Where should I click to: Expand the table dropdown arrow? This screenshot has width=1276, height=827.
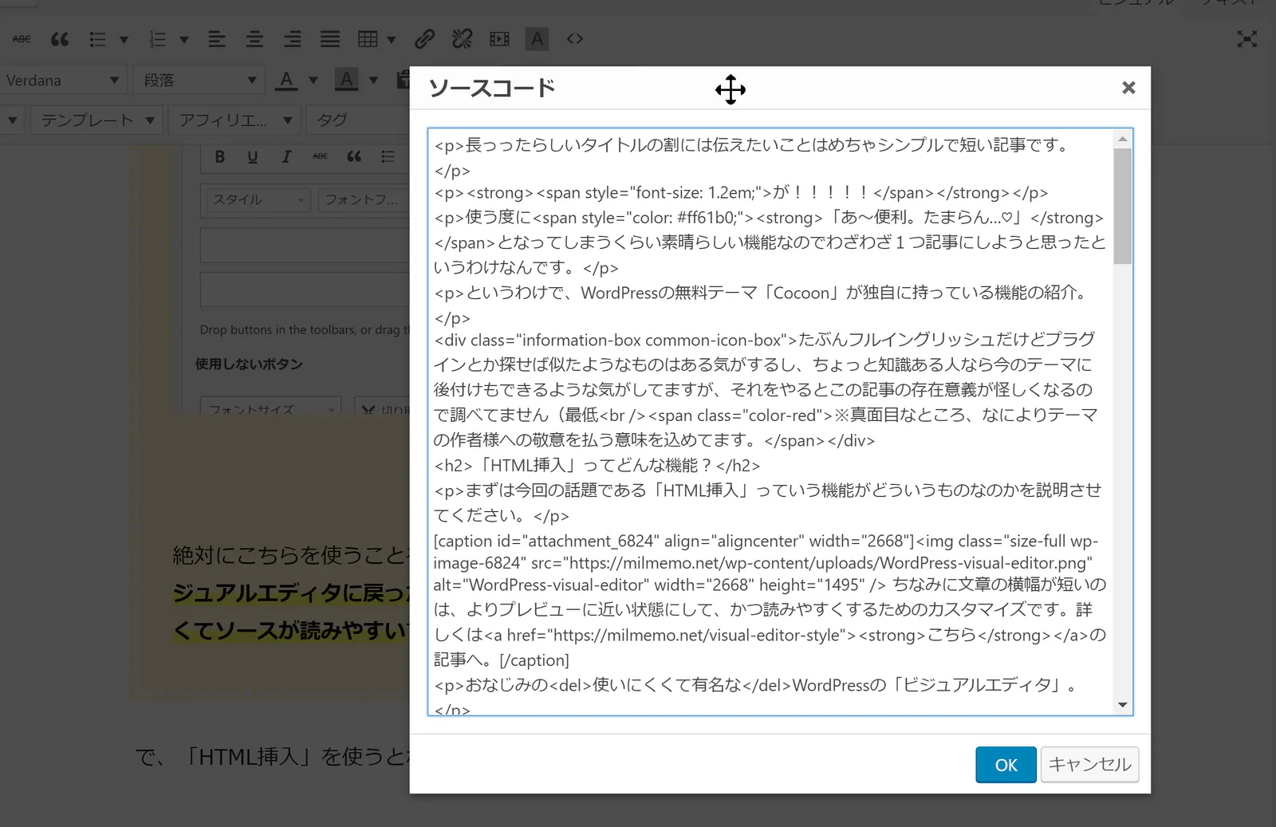391,39
